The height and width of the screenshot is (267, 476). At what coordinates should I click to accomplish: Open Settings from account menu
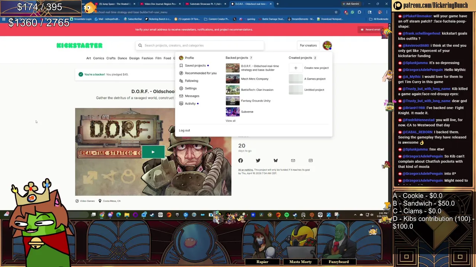[x=191, y=88]
